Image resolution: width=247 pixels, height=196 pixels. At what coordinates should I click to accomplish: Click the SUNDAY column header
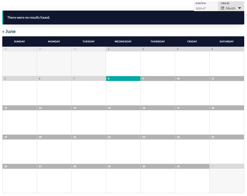[19, 41]
